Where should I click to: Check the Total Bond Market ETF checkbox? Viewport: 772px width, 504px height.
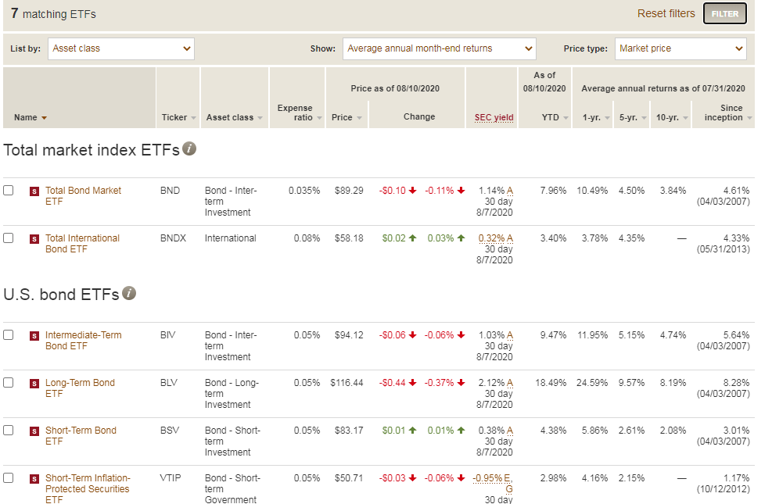(9, 191)
